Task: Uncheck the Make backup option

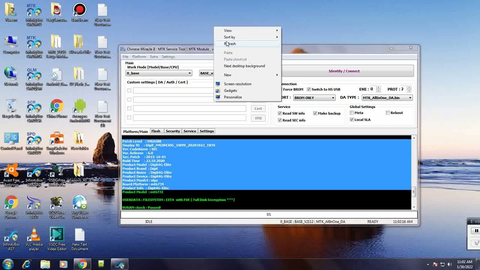Action: coord(315,113)
